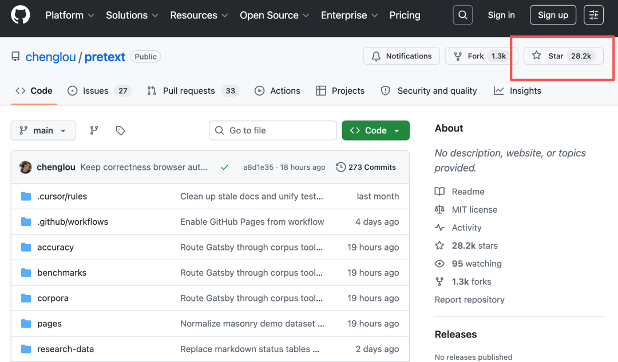Open the benchmarks folder
Screen dimensions: 618x362
point(62,273)
